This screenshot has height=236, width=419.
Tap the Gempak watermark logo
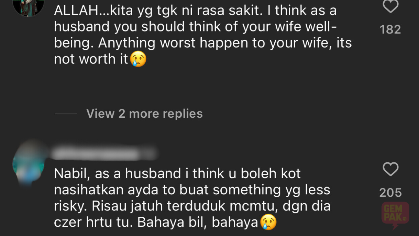395,215
